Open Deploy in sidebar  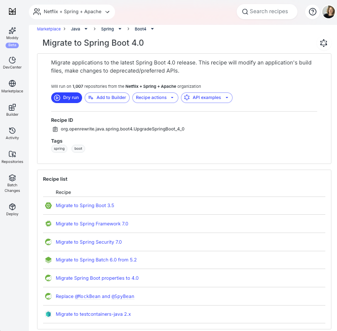pyautogui.click(x=12, y=210)
